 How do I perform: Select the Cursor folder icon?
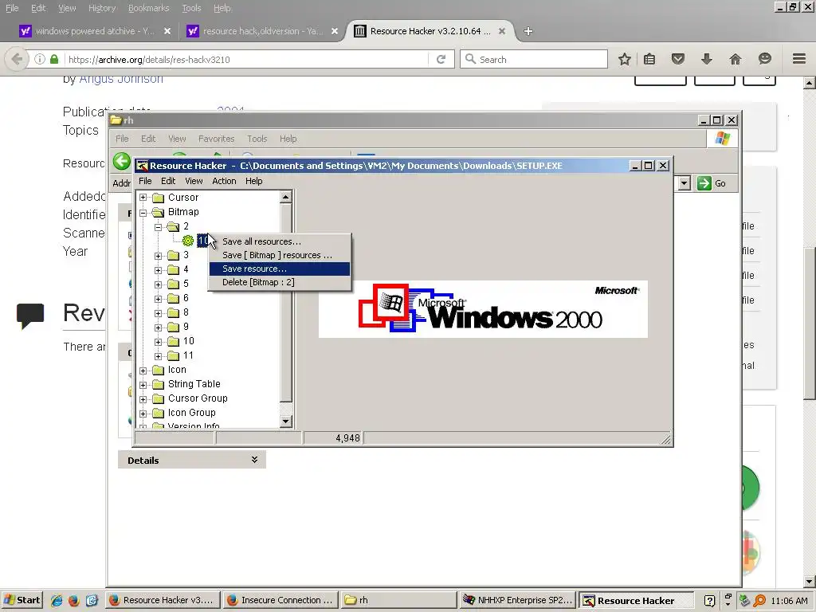tap(159, 198)
